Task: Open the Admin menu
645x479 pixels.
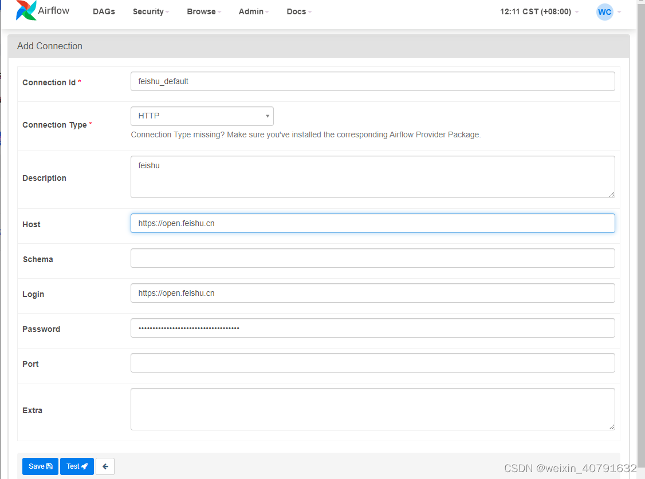Action: (253, 11)
